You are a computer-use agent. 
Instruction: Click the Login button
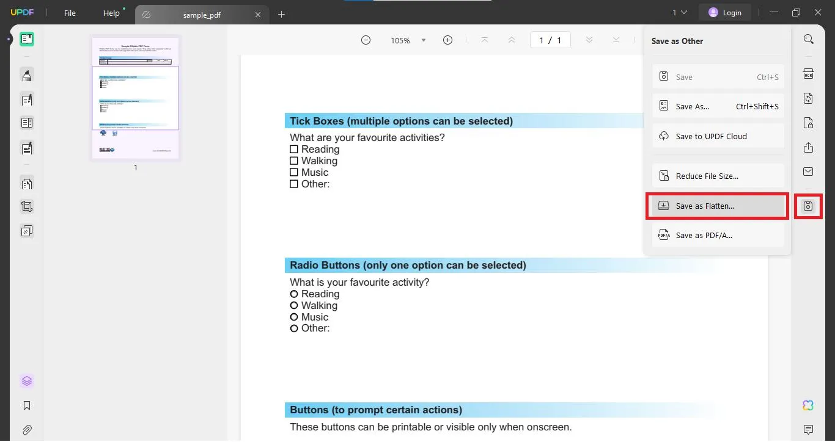click(724, 12)
